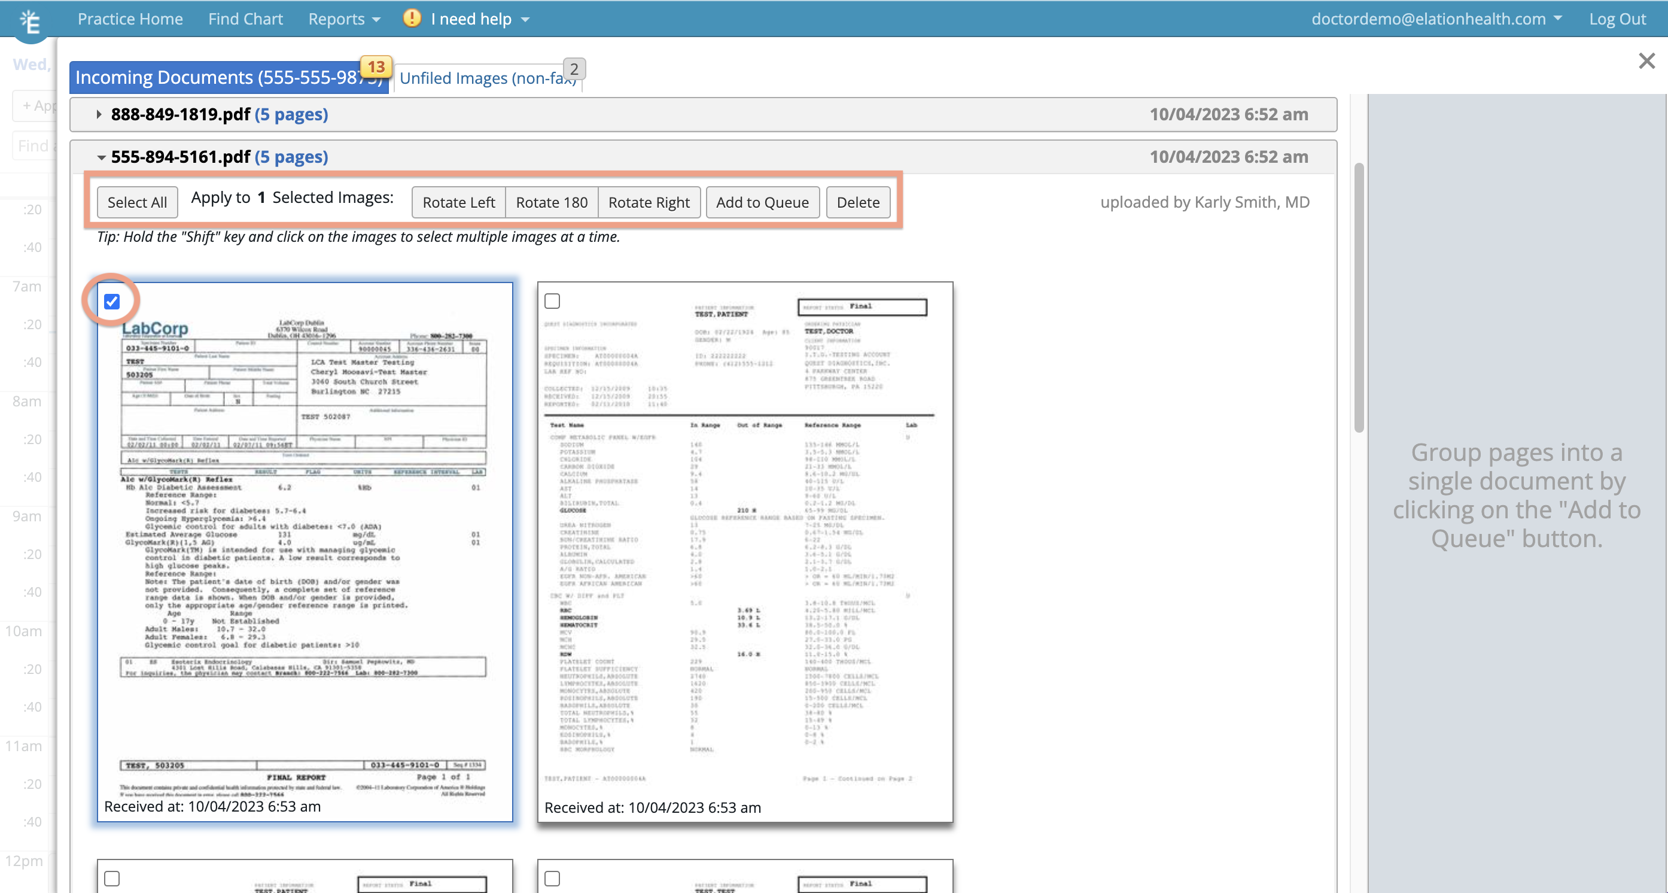Viewport: 1668px width, 893px height.
Task: Click 'Received at' caption under LabCorp page
Action: 212,807
